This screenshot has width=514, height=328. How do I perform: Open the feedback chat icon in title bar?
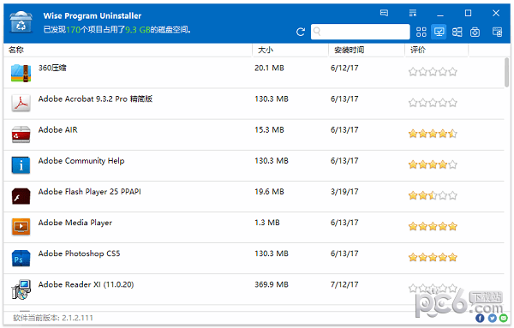pos(384,13)
